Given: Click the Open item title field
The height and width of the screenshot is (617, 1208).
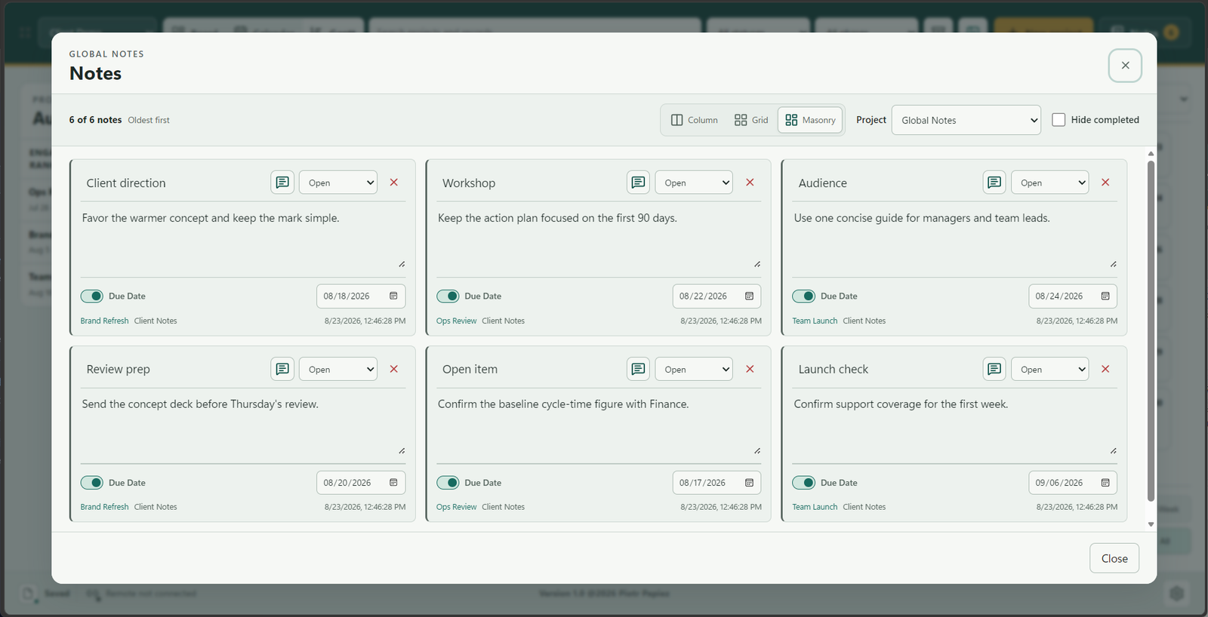Looking at the screenshot, I should (528, 369).
